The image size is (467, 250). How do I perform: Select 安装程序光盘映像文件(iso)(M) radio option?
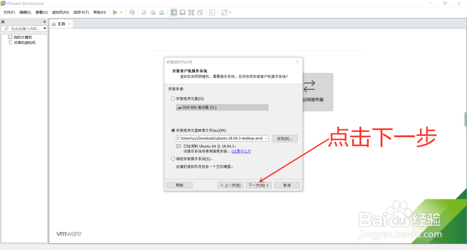[x=173, y=130]
